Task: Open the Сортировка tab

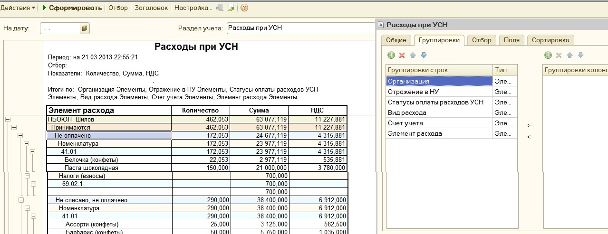Action: (550, 40)
